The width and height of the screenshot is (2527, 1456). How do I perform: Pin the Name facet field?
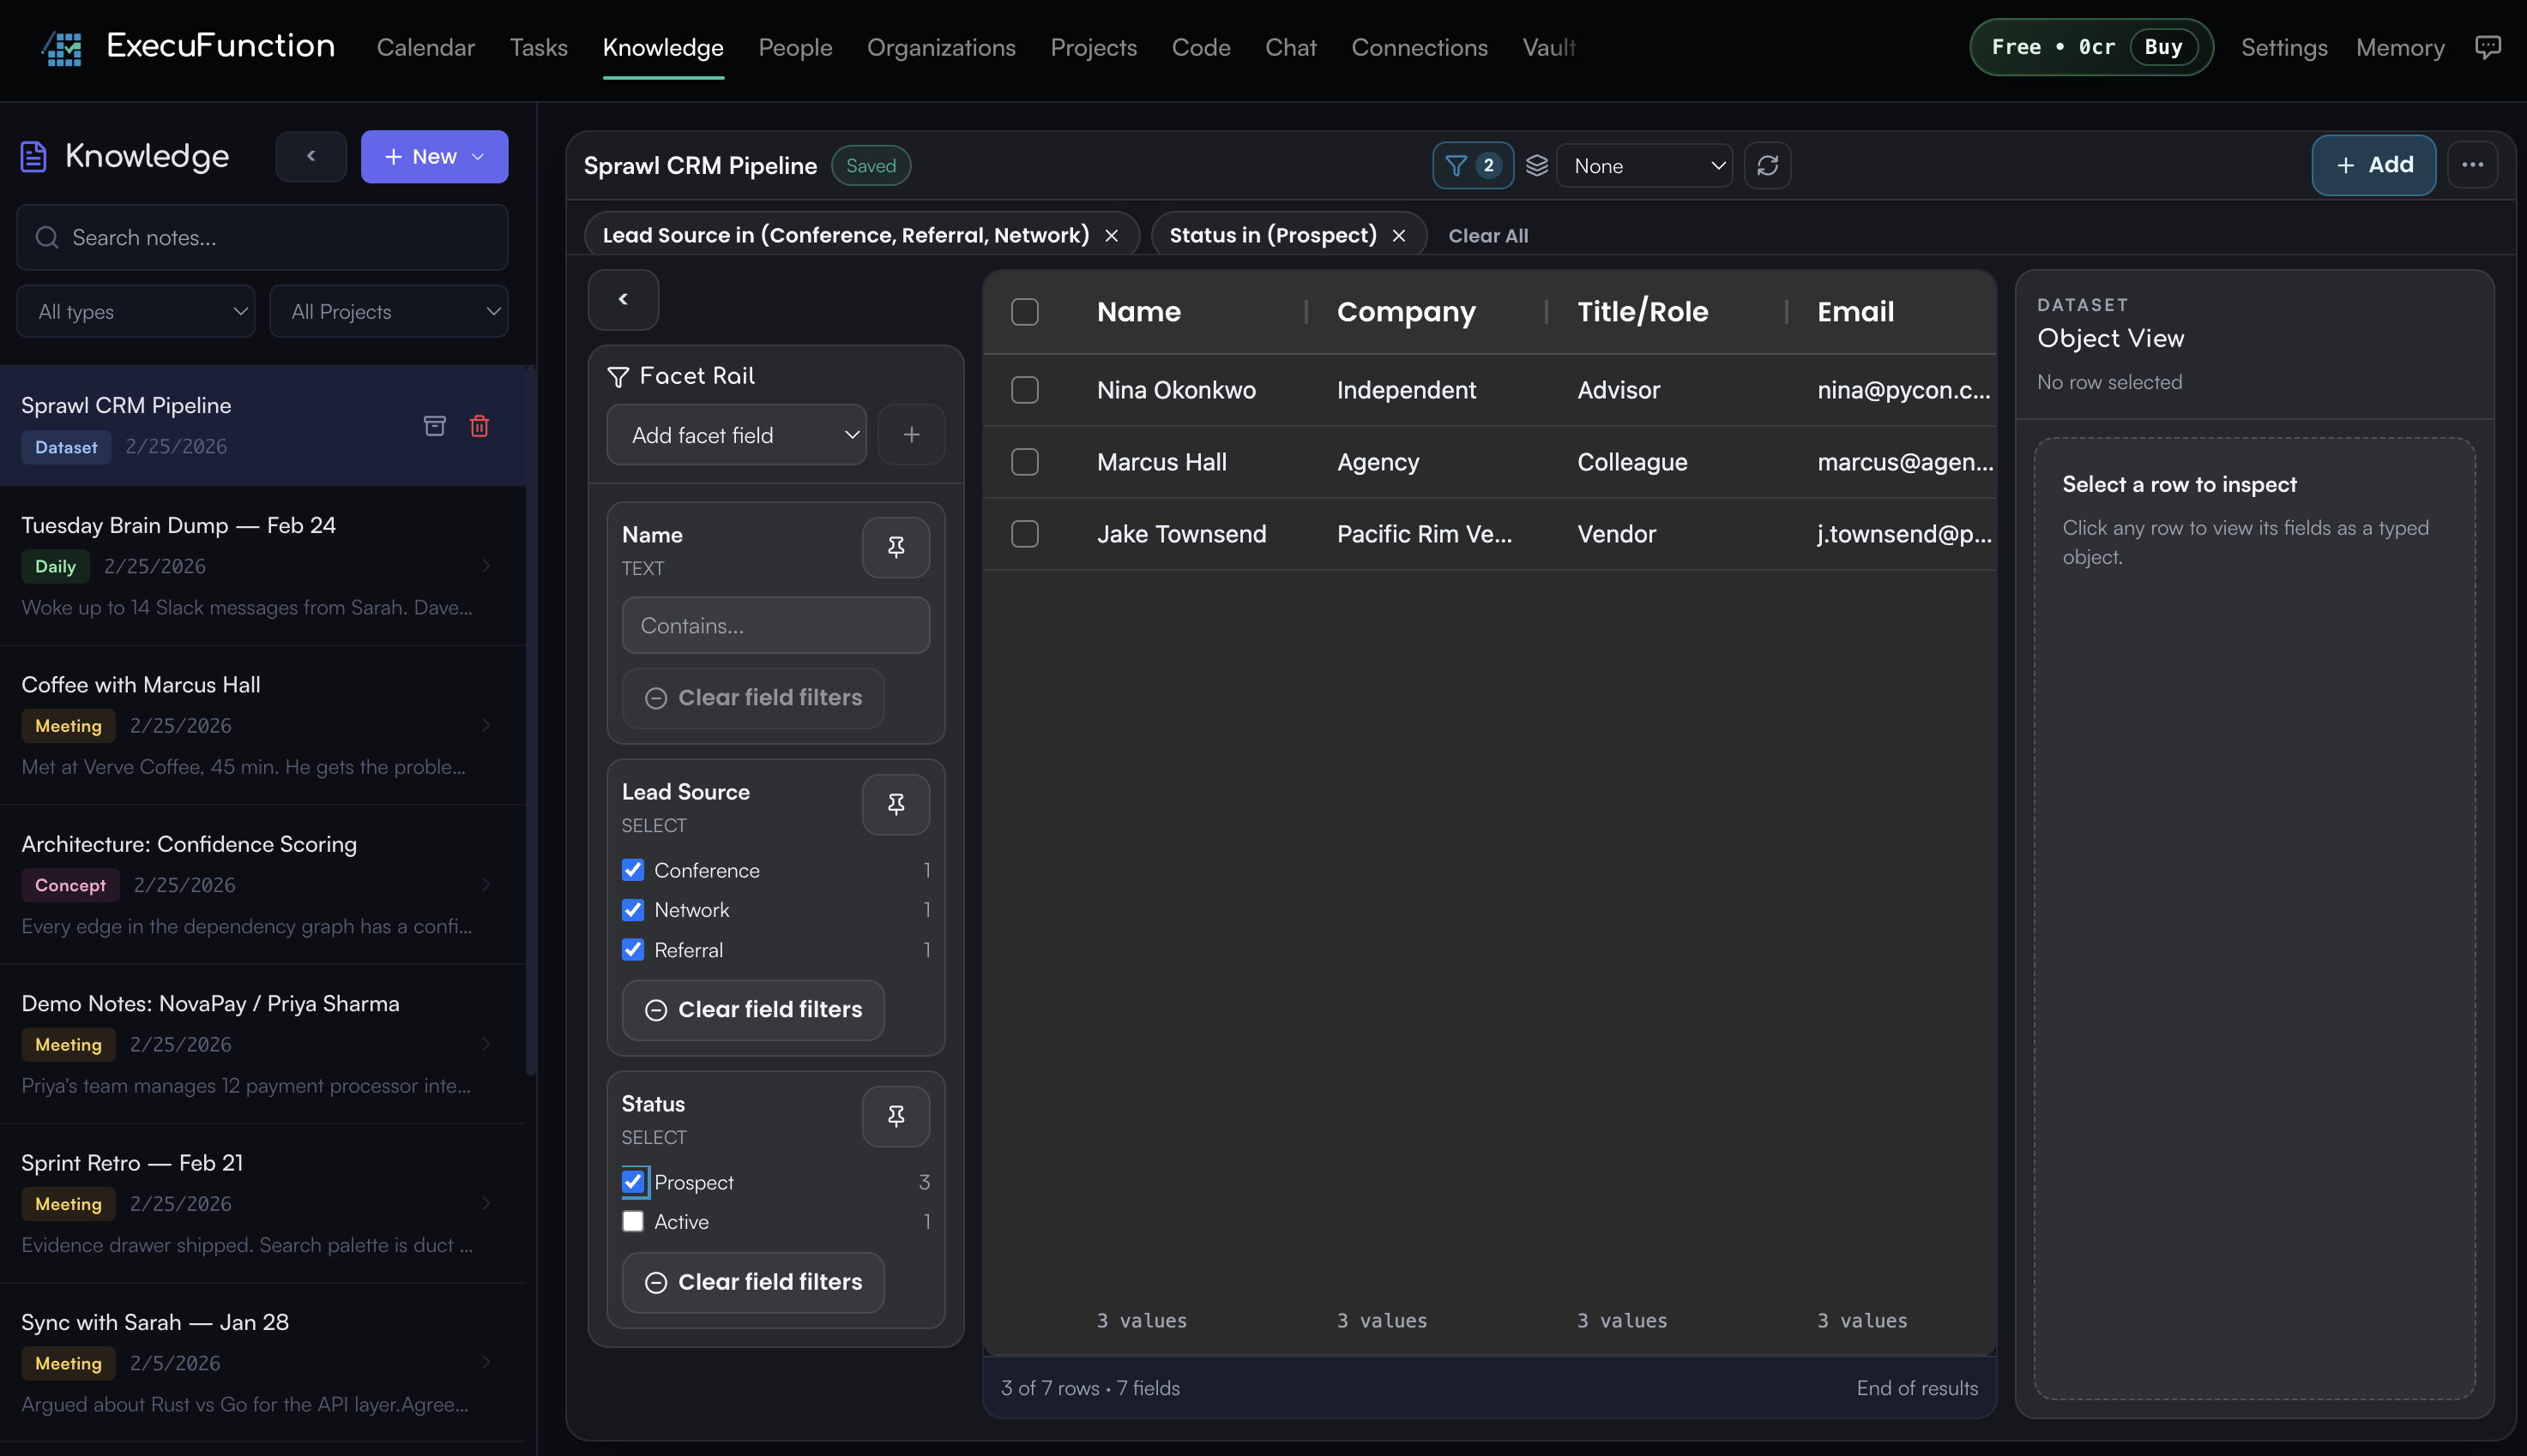[896, 547]
